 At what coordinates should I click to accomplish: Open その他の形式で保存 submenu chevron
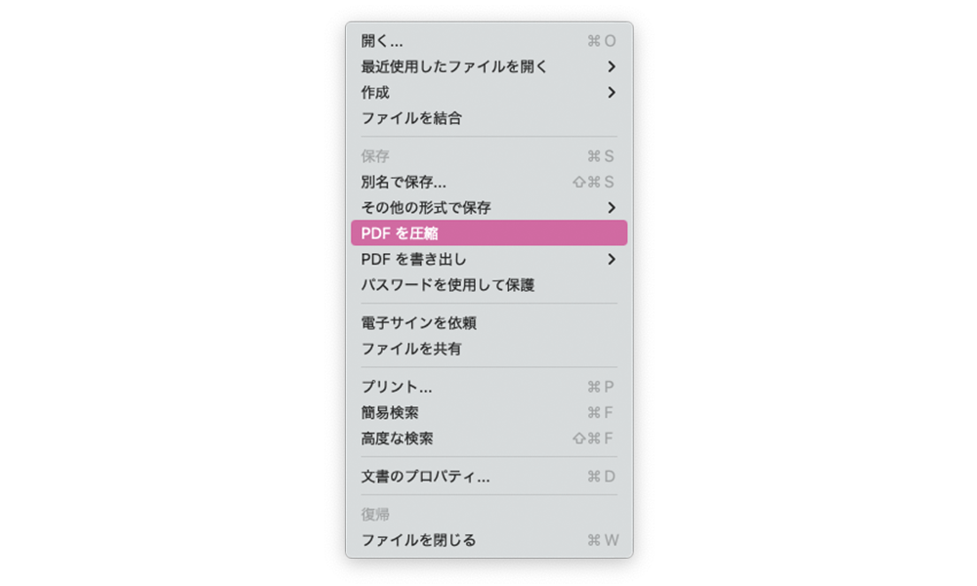[x=612, y=207]
